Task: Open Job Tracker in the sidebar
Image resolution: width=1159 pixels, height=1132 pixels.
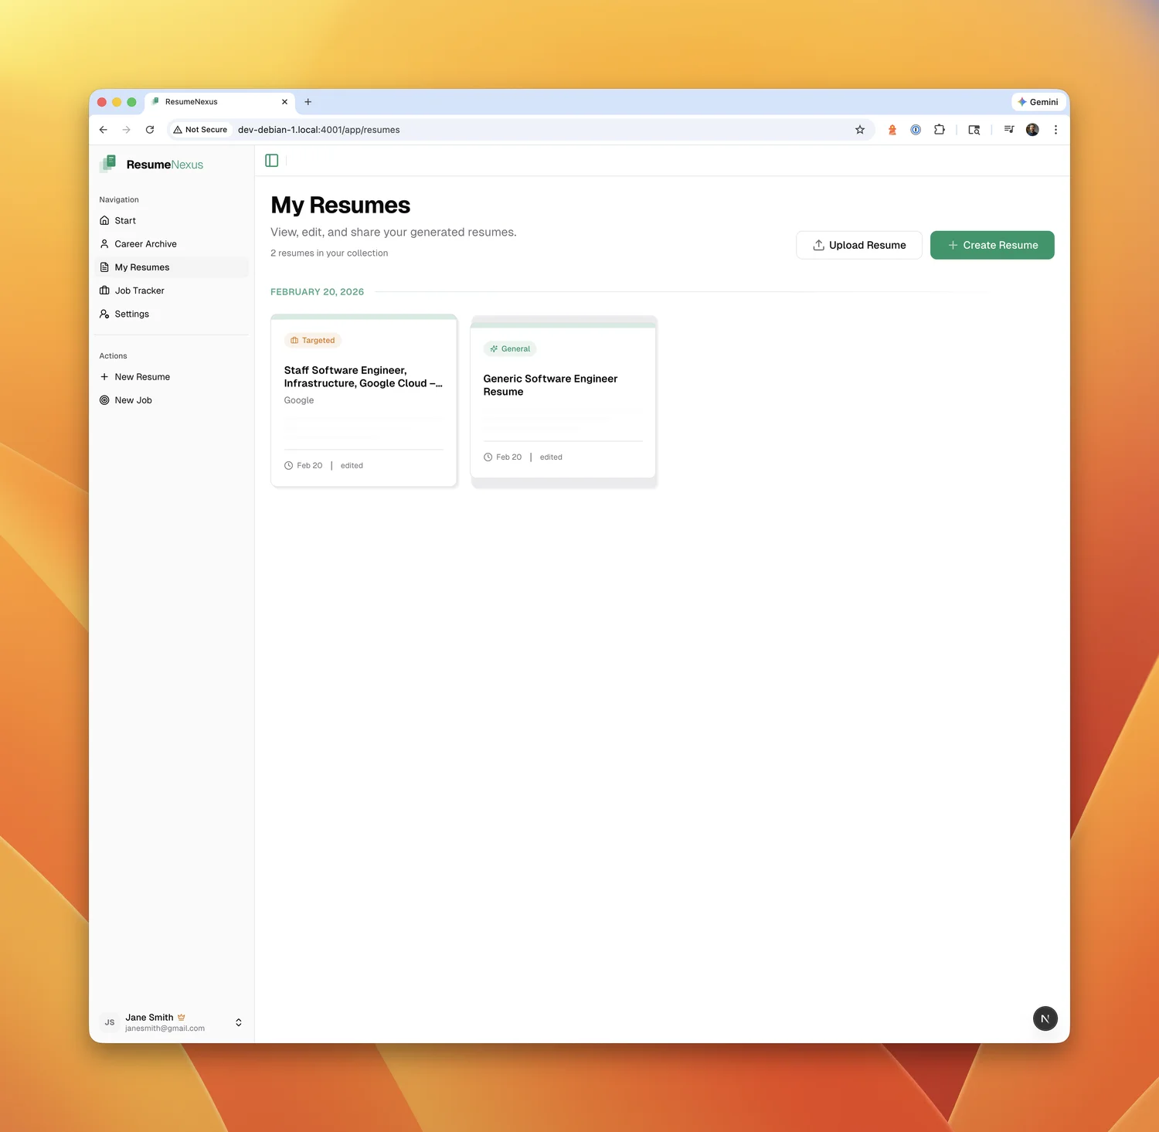Action: point(139,291)
